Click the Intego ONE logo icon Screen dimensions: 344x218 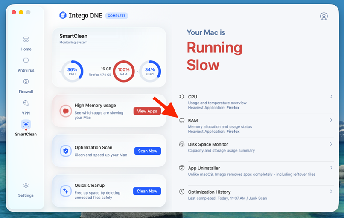[x=63, y=15]
